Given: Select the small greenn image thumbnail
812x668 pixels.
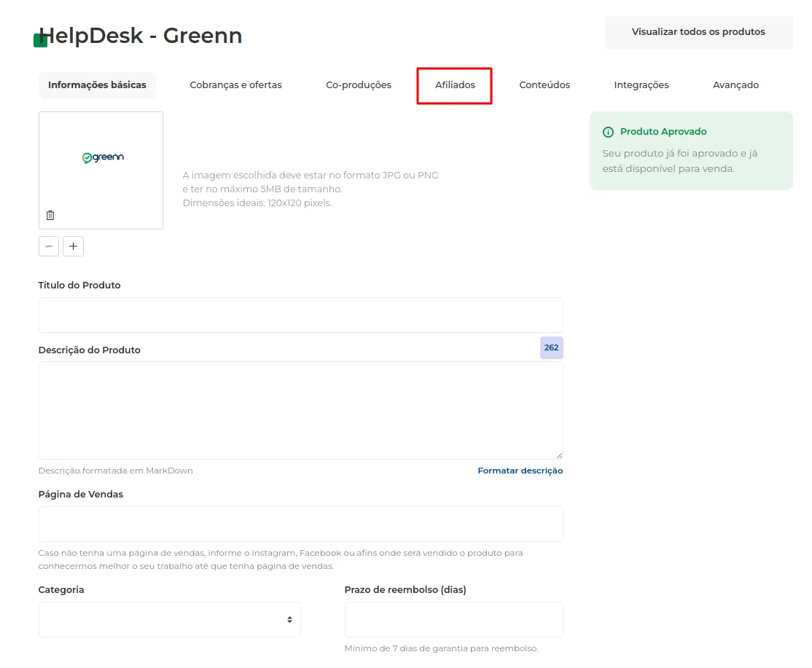Looking at the screenshot, I should (x=49, y=246).
